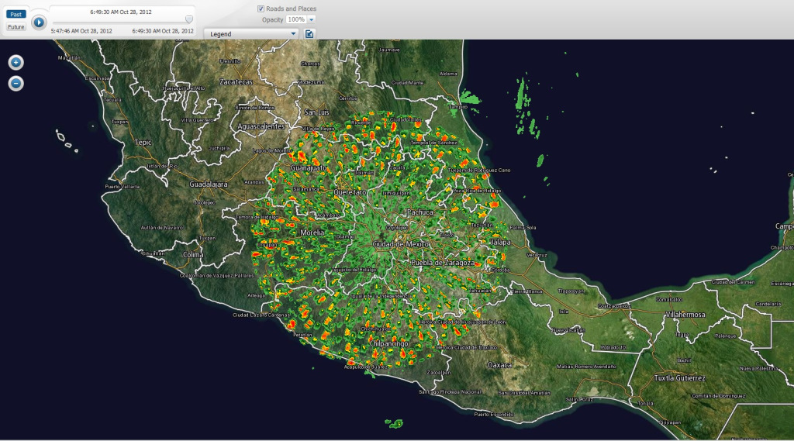Click the timeline slider track middle
This screenshot has height=441, width=794.
pos(121,22)
